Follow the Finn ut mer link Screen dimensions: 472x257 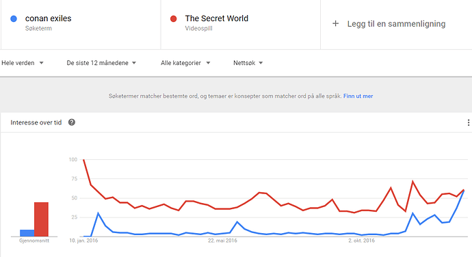(x=358, y=96)
